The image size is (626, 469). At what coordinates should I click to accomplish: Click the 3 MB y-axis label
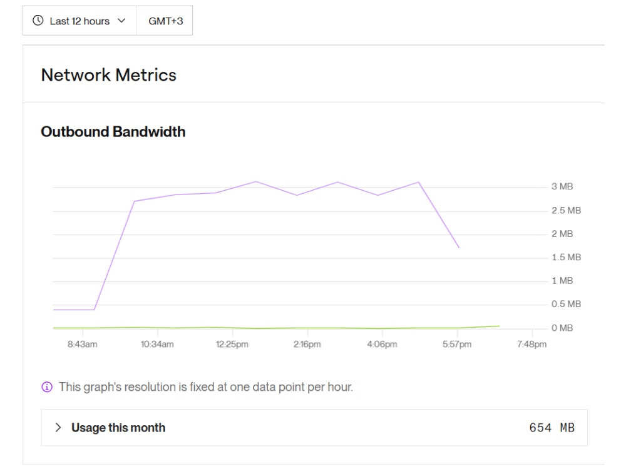[x=562, y=186]
